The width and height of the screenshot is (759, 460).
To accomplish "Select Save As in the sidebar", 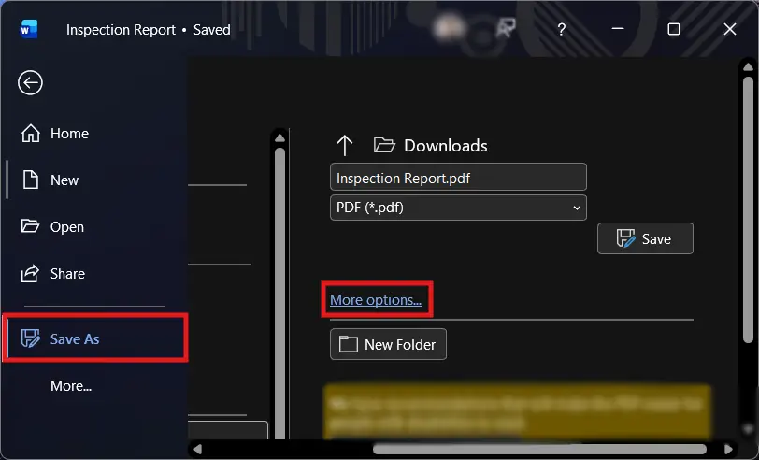I will [x=95, y=338].
